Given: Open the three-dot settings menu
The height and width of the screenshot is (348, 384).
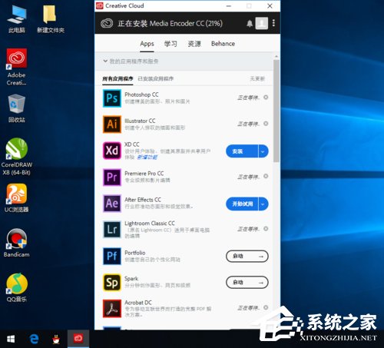Looking at the screenshot, I should pos(273,23).
